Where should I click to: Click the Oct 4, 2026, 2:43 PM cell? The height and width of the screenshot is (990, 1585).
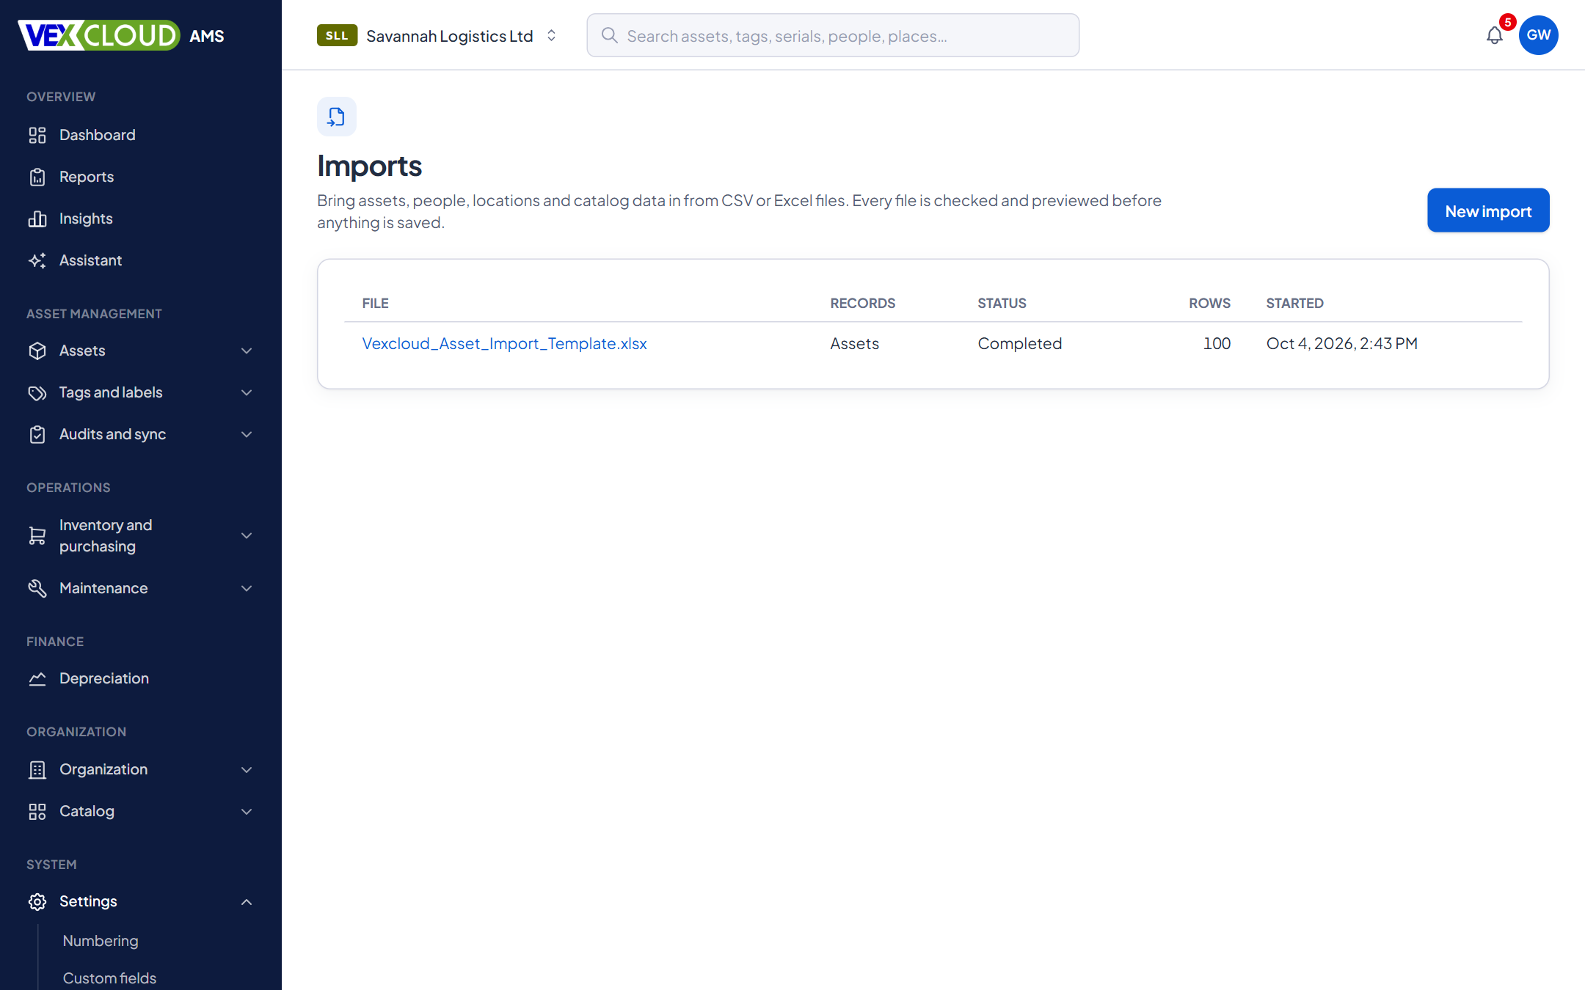pos(1342,343)
